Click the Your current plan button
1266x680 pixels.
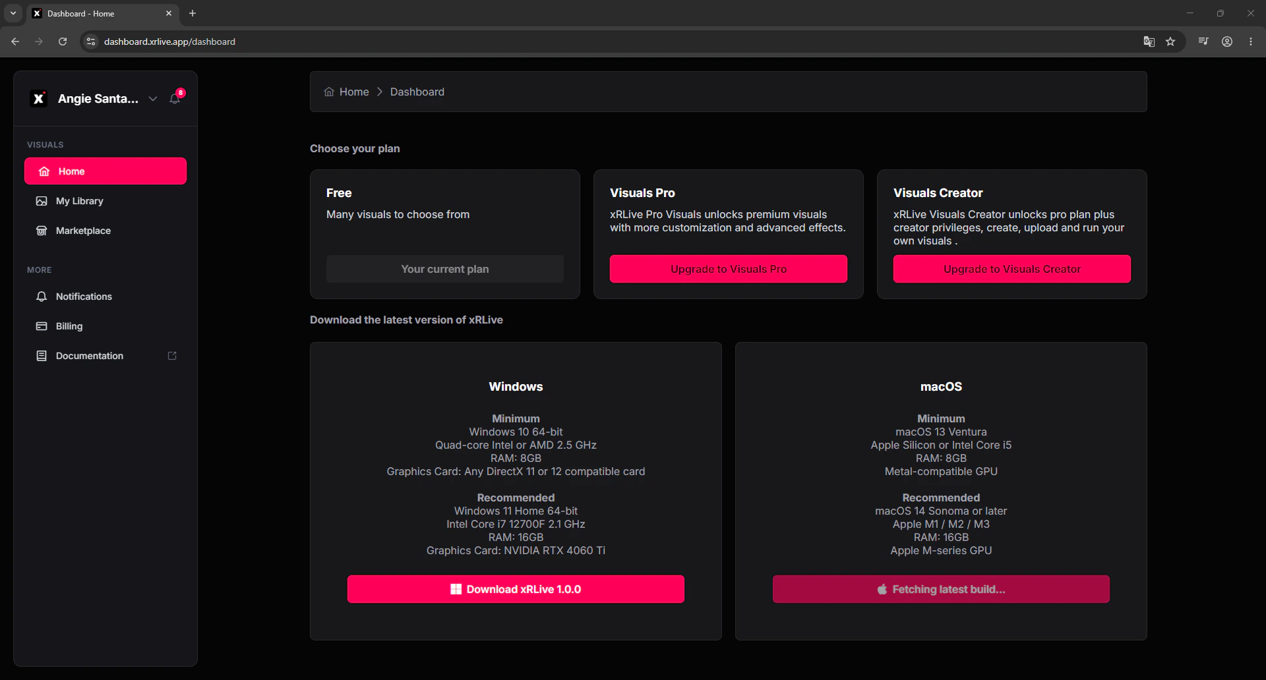click(x=445, y=269)
